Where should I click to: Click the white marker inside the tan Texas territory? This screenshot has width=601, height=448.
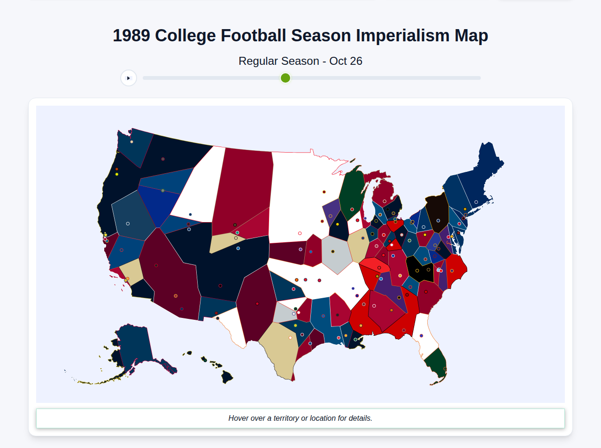(x=290, y=337)
